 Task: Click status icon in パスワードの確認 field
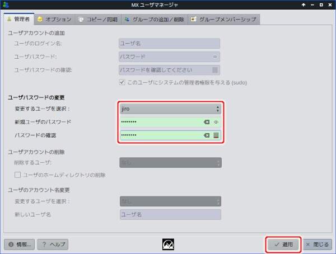(216, 135)
